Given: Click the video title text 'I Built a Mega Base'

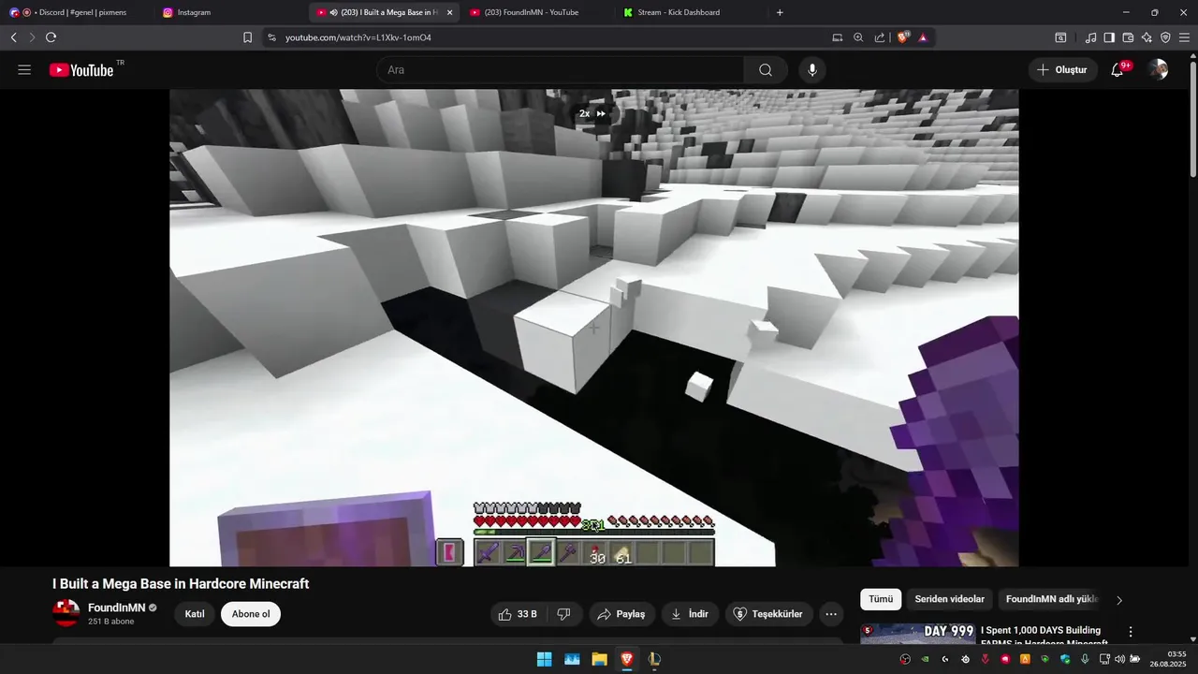Looking at the screenshot, I should (181, 584).
